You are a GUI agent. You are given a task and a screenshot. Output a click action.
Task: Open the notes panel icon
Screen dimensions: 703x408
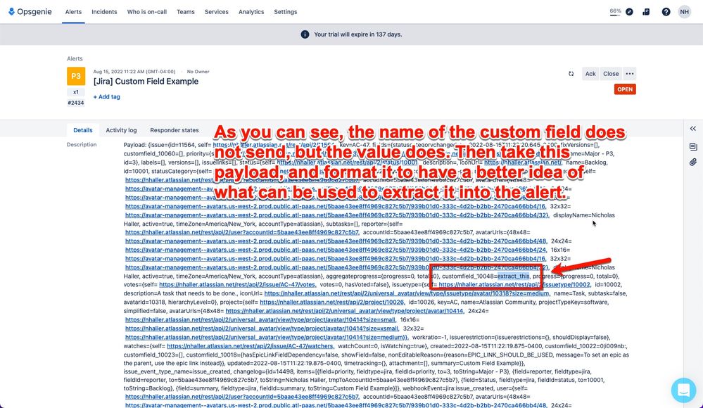pyautogui.click(x=692, y=146)
